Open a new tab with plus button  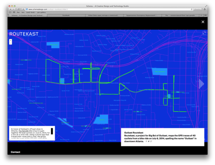coord(201,15)
